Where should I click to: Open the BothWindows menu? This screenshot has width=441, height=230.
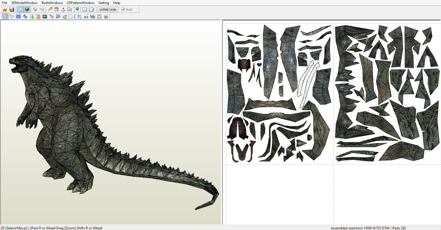(52, 3)
